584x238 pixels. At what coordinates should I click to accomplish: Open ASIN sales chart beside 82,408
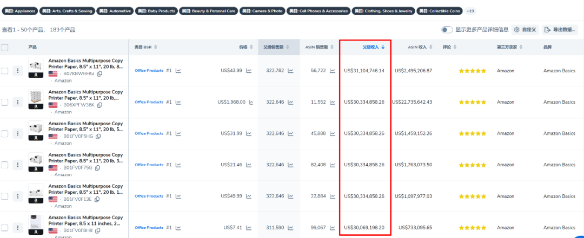333,165
